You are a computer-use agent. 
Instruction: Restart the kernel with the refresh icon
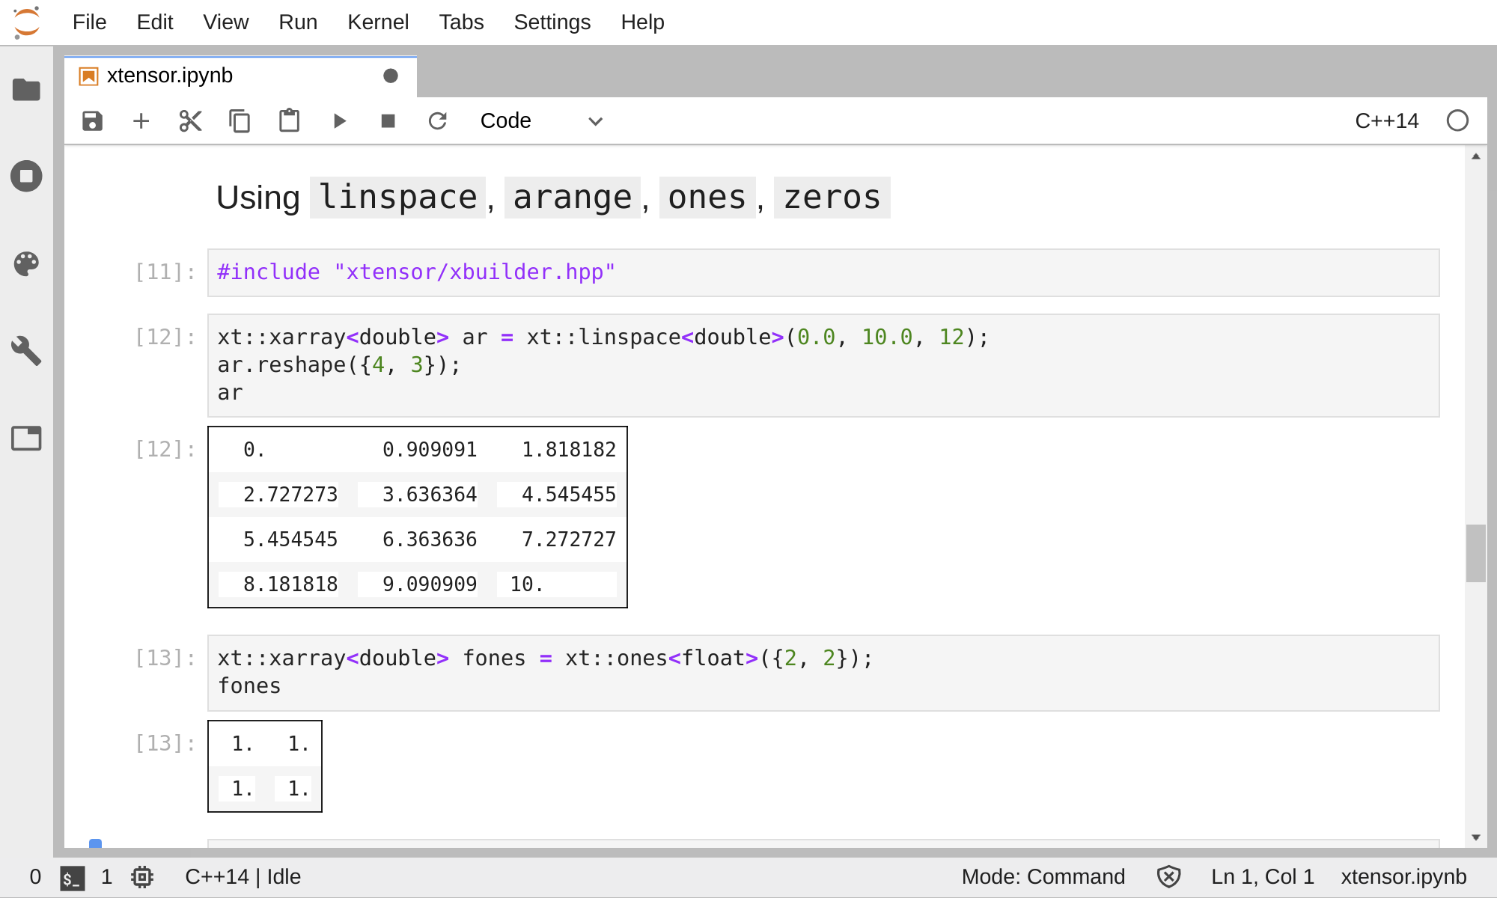(x=438, y=121)
